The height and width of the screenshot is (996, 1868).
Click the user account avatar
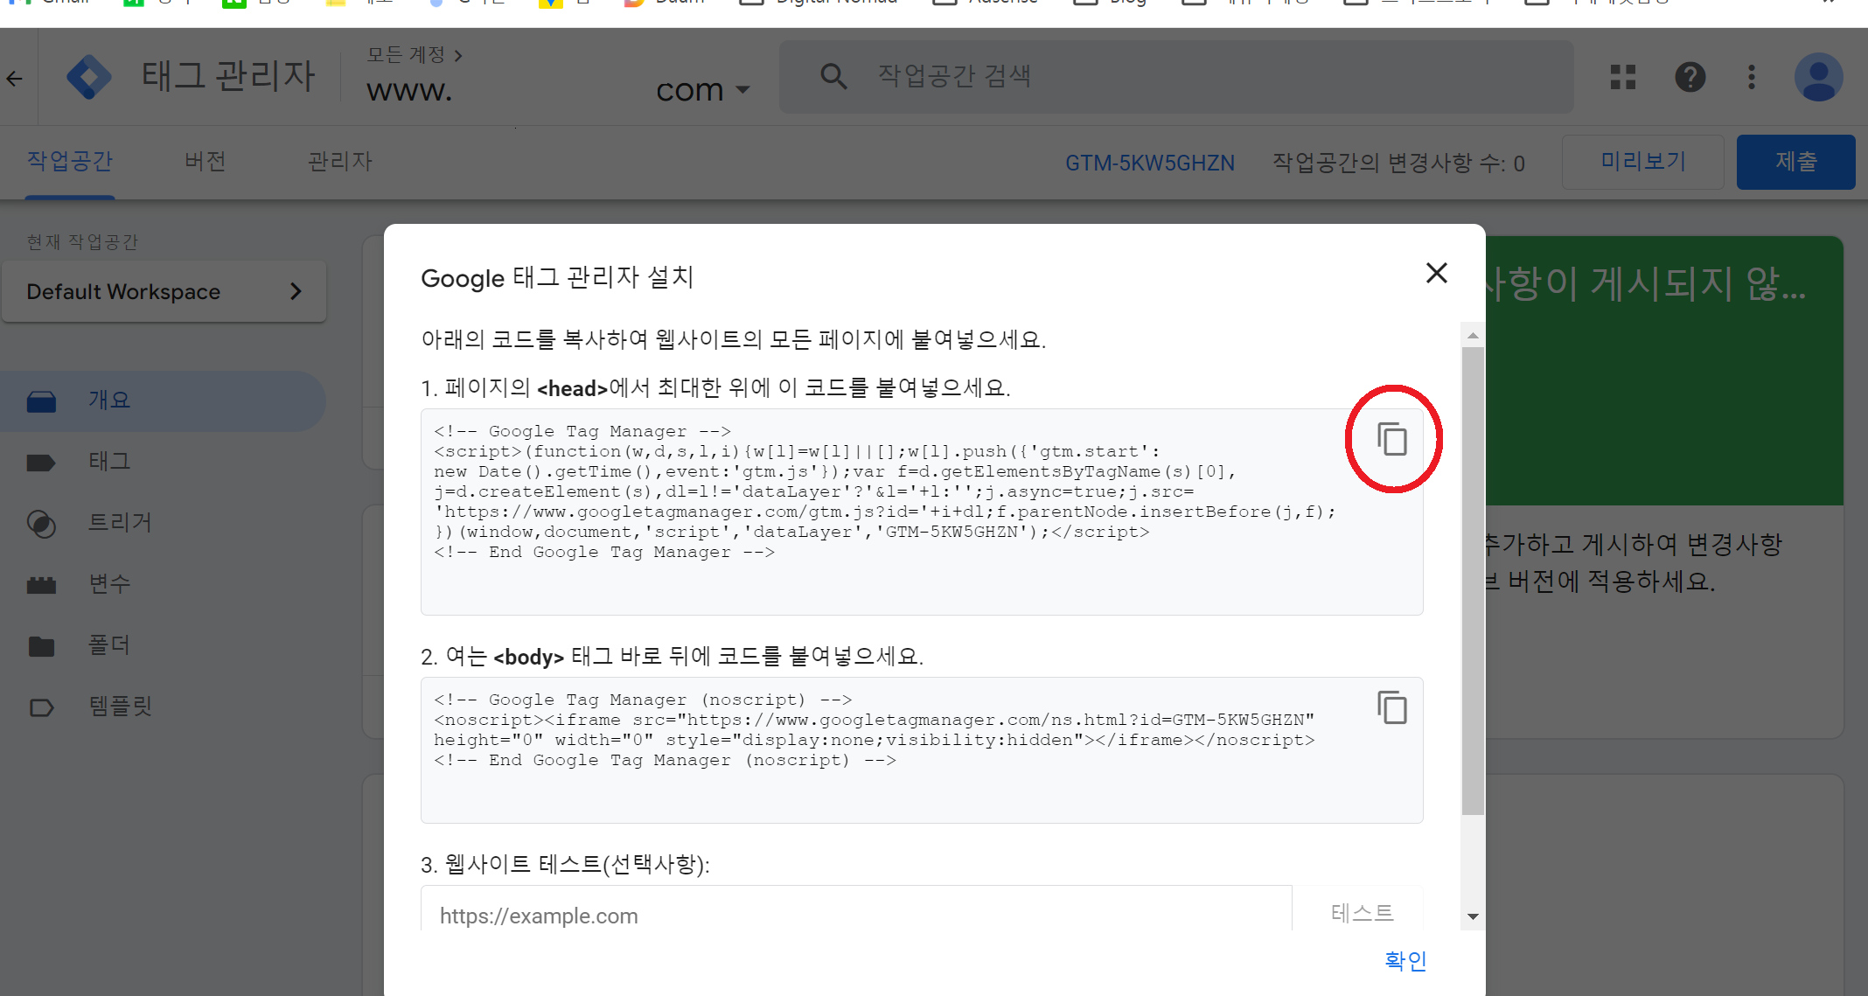click(1819, 77)
